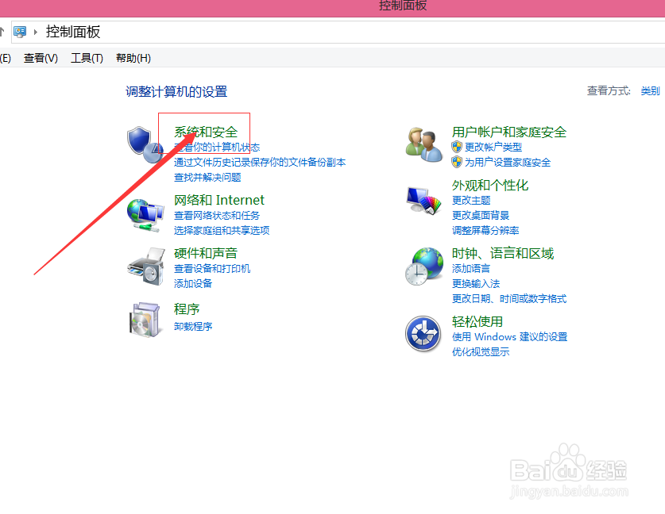Click 为用户设置家庭安全 link

508,162
